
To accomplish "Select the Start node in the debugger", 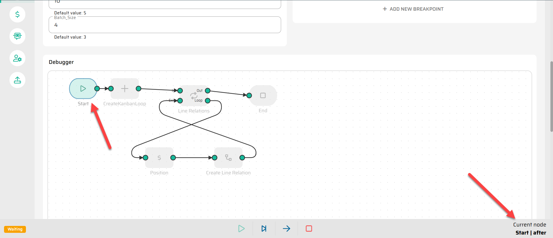I will (x=83, y=89).
